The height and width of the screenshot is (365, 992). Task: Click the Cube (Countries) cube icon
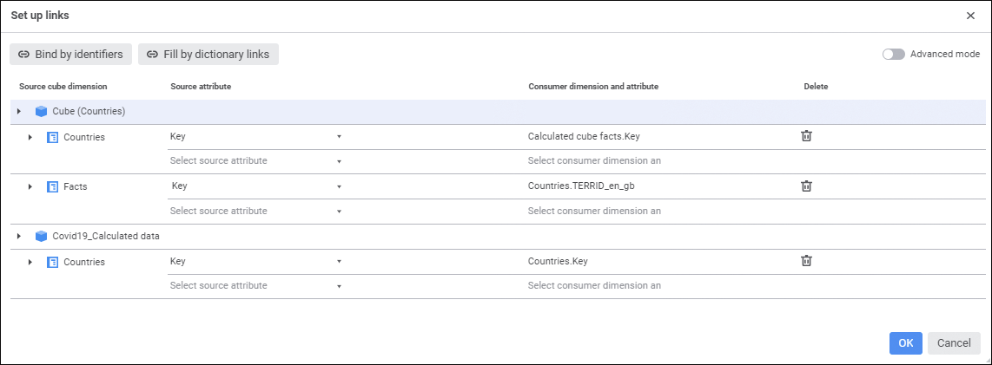click(x=41, y=112)
